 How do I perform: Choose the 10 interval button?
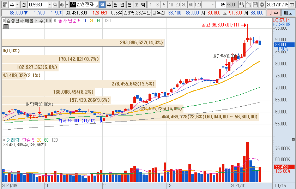point(171,5)
